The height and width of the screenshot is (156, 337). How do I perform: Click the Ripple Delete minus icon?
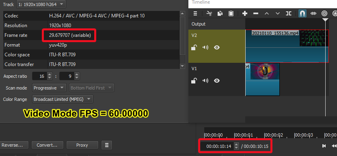pyautogui.click(x=255, y=13)
